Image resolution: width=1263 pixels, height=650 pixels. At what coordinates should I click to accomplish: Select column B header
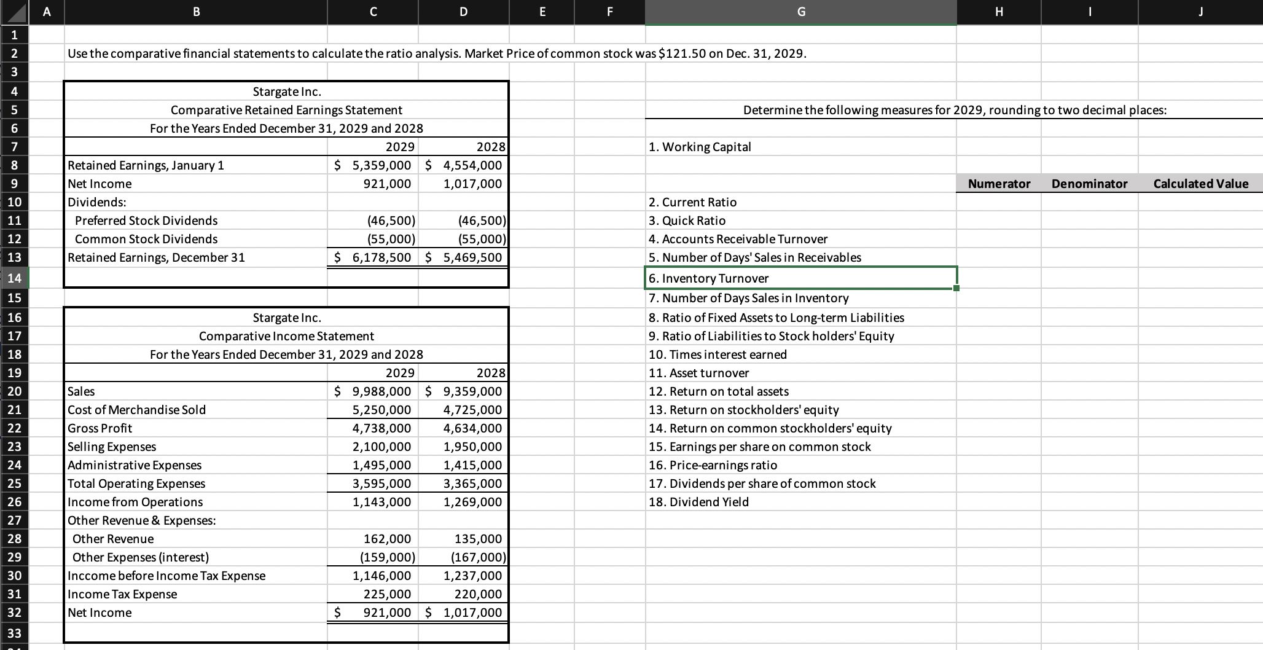(x=195, y=12)
